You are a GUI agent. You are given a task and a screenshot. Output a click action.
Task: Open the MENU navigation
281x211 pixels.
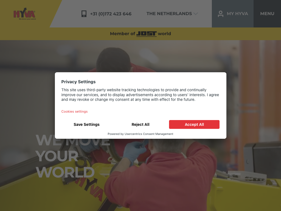267,14
